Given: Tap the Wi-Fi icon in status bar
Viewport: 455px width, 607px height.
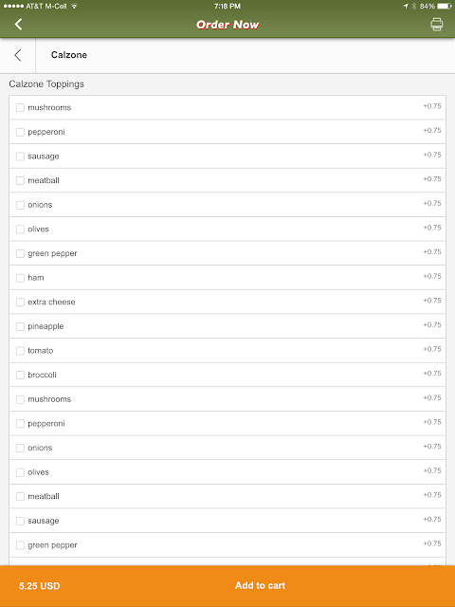Looking at the screenshot, I should tap(74, 7).
